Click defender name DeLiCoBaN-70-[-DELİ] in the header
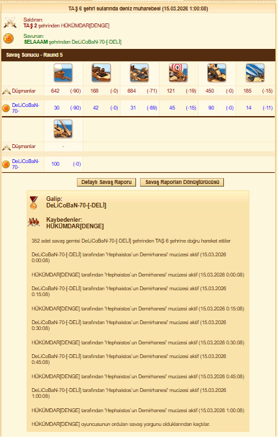The height and width of the screenshot is (437, 278). [x=96, y=42]
